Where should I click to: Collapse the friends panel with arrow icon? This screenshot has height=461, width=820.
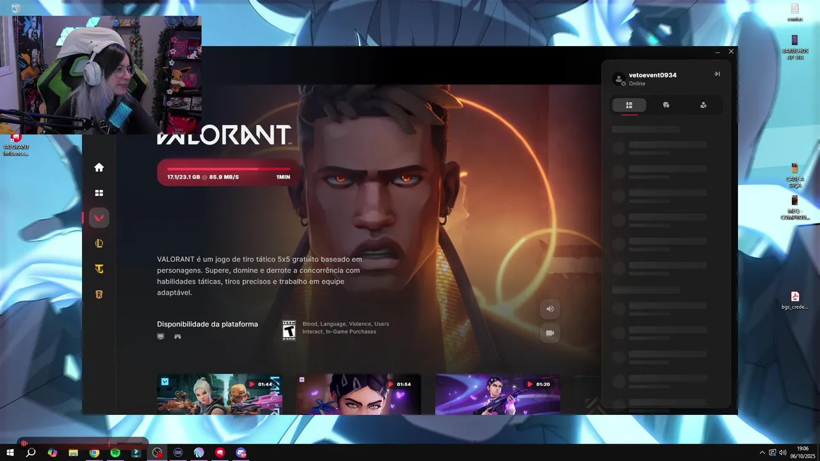click(x=717, y=74)
